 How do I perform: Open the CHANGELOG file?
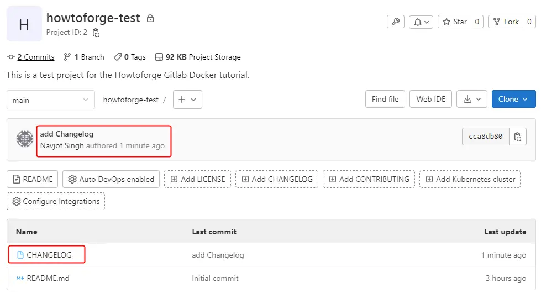(49, 255)
